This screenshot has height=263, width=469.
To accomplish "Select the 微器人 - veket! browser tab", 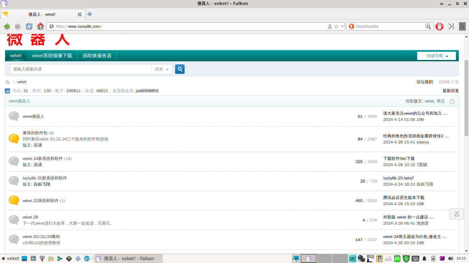I will tap(43, 14).
